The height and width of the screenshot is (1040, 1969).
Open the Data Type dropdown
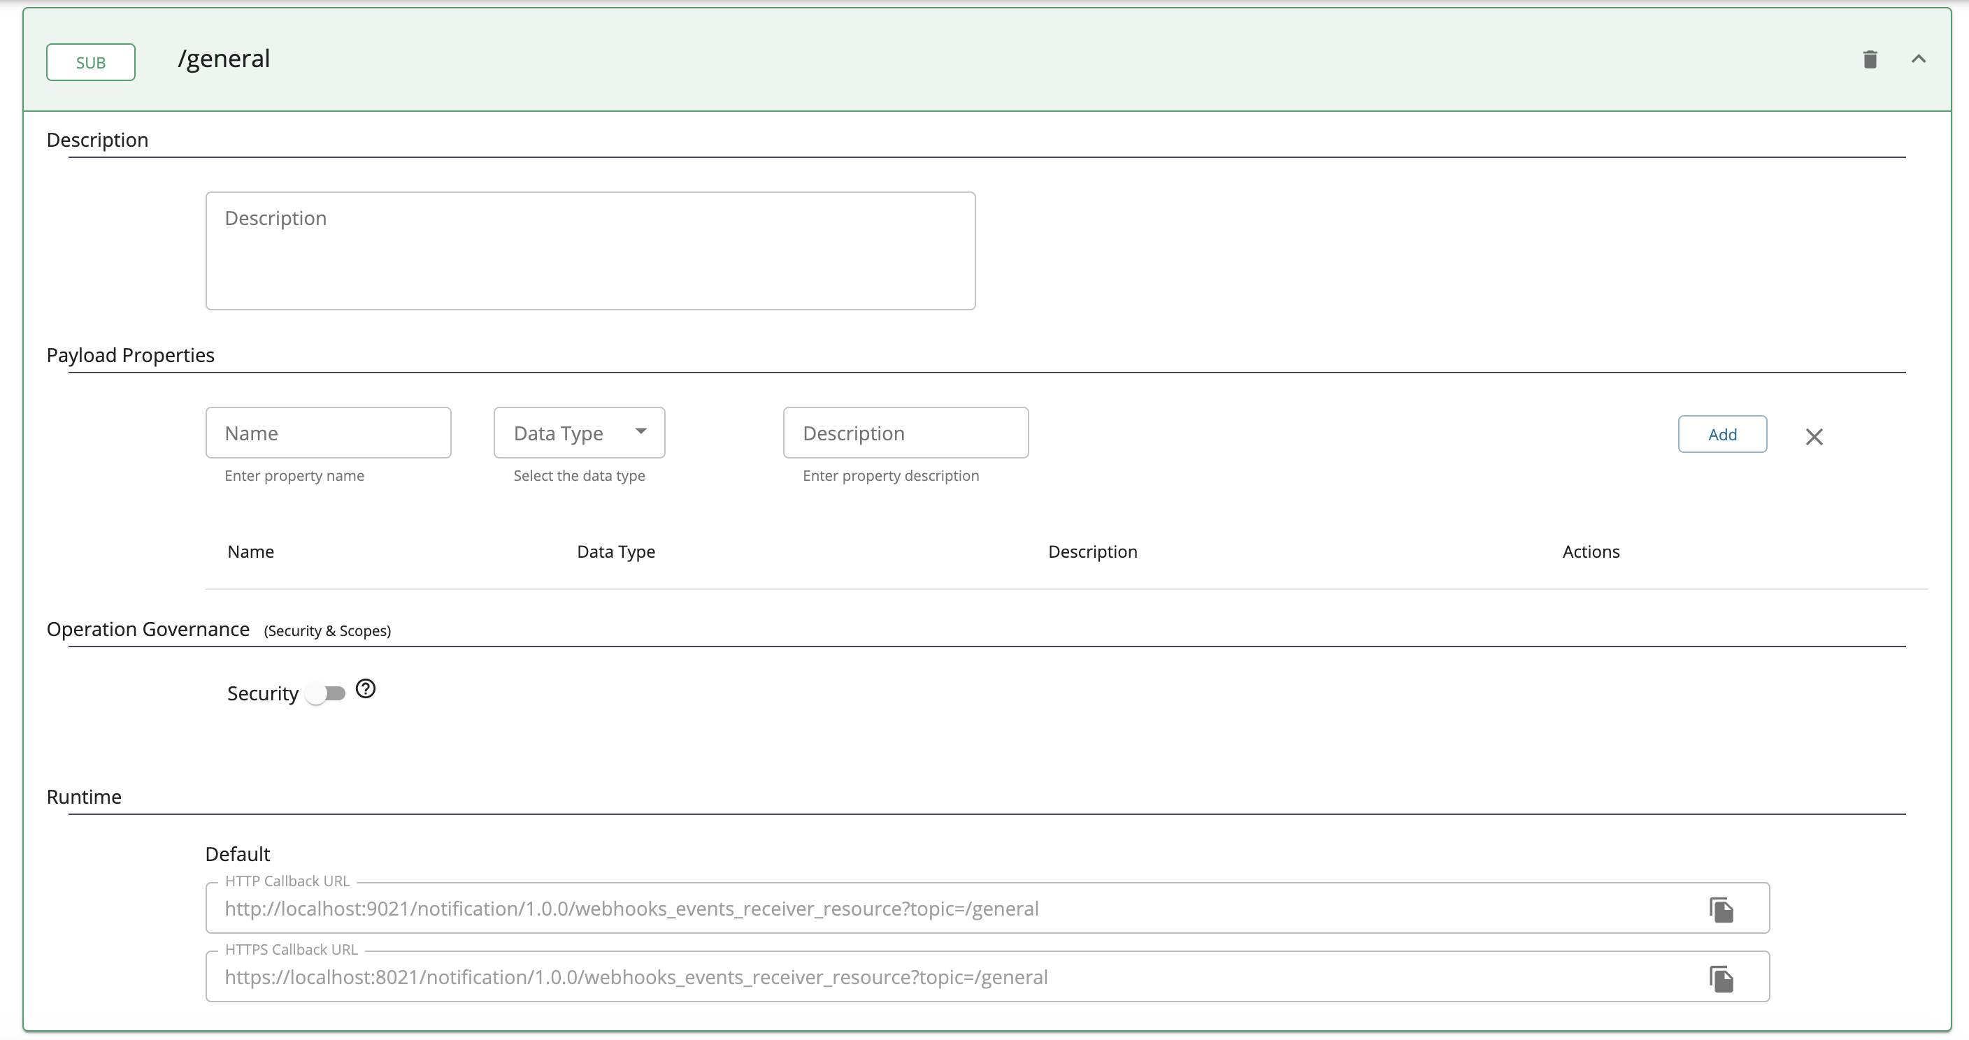579,432
